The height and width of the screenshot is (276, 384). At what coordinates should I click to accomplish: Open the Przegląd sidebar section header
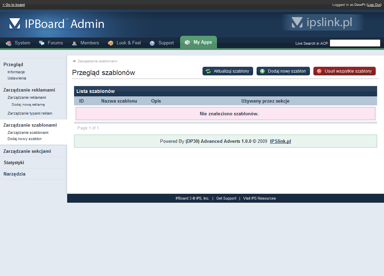coord(13,64)
